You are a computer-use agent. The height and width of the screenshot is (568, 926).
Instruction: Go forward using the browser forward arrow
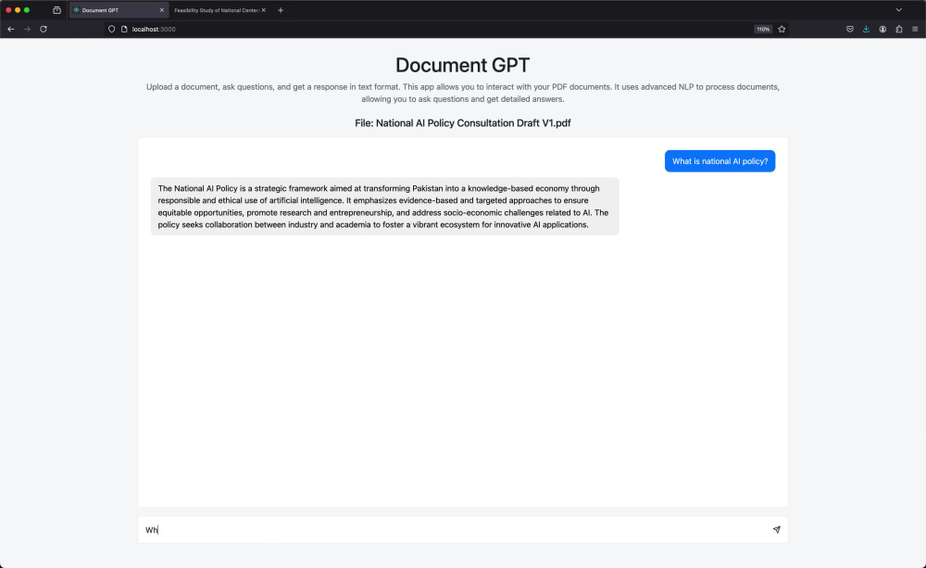(27, 29)
